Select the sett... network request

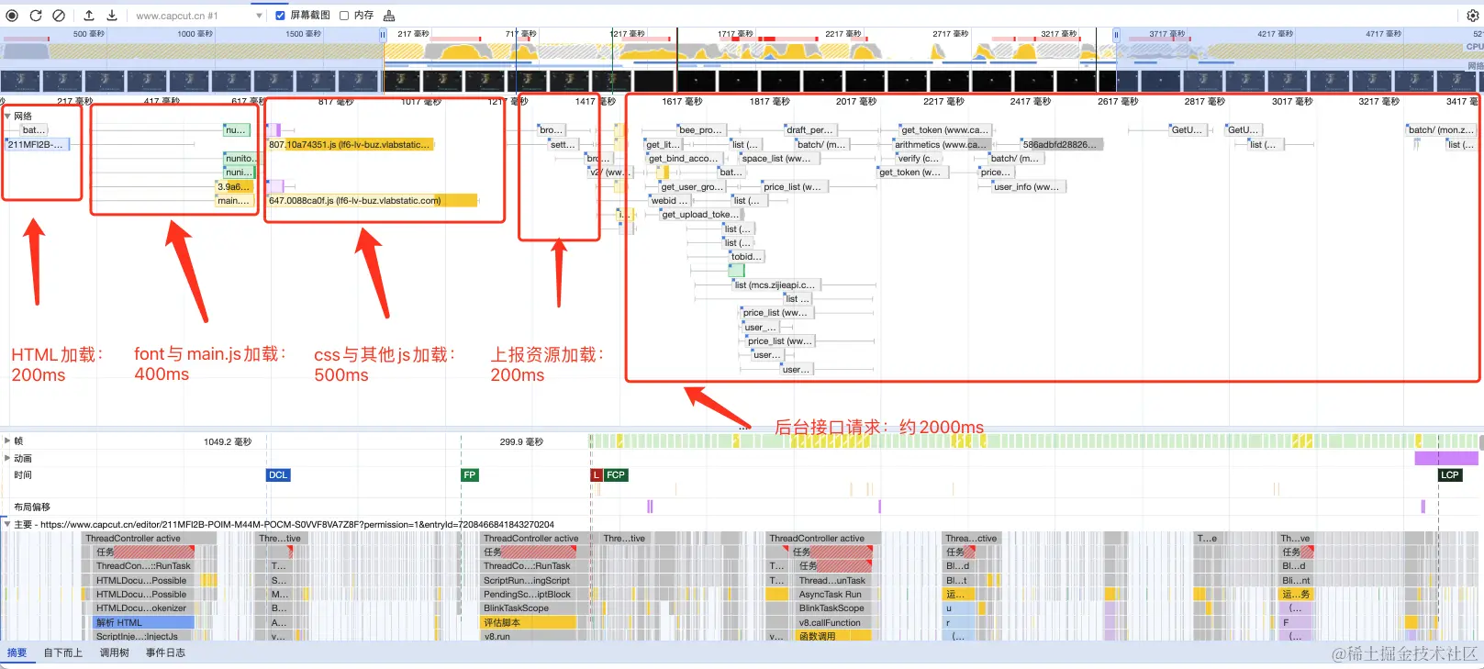(x=563, y=145)
